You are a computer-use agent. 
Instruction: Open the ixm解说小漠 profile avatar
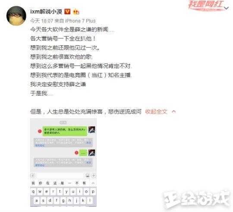16,16
